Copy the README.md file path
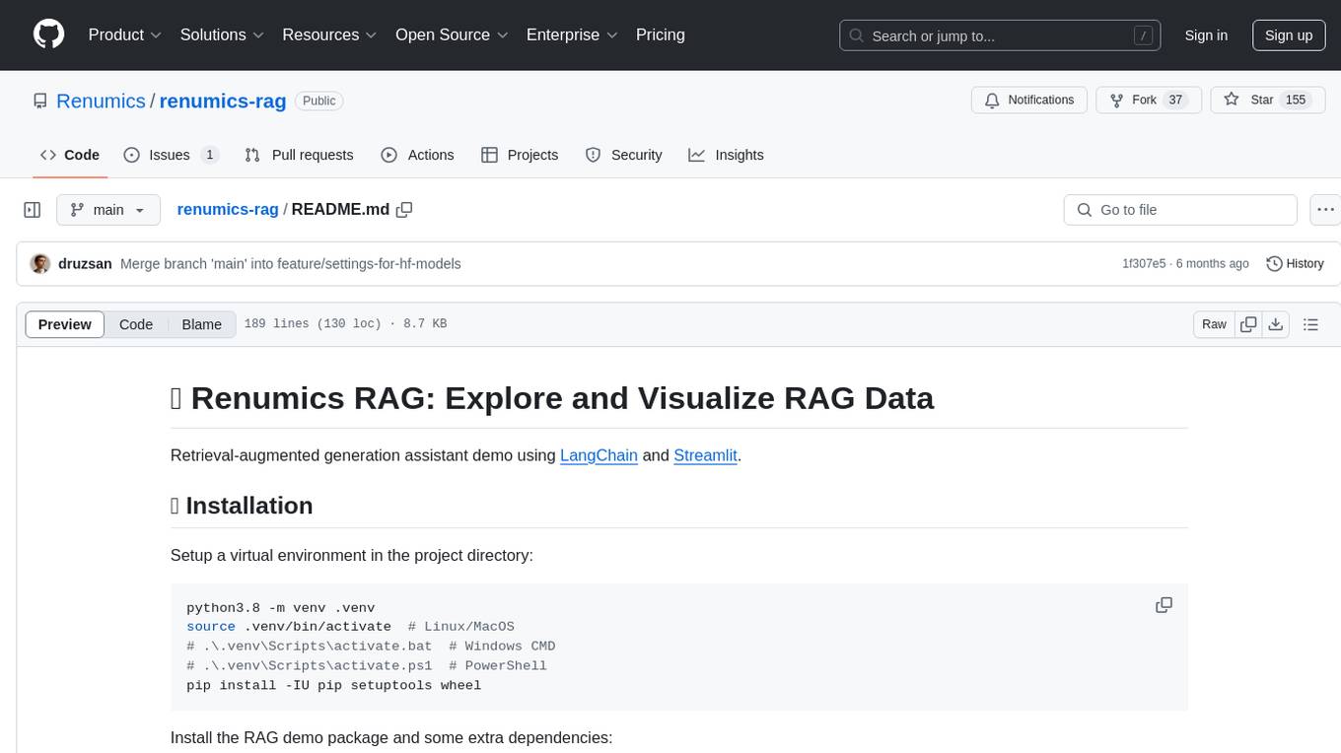Viewport: 1341px width, 753px height. tap(404, 210)
